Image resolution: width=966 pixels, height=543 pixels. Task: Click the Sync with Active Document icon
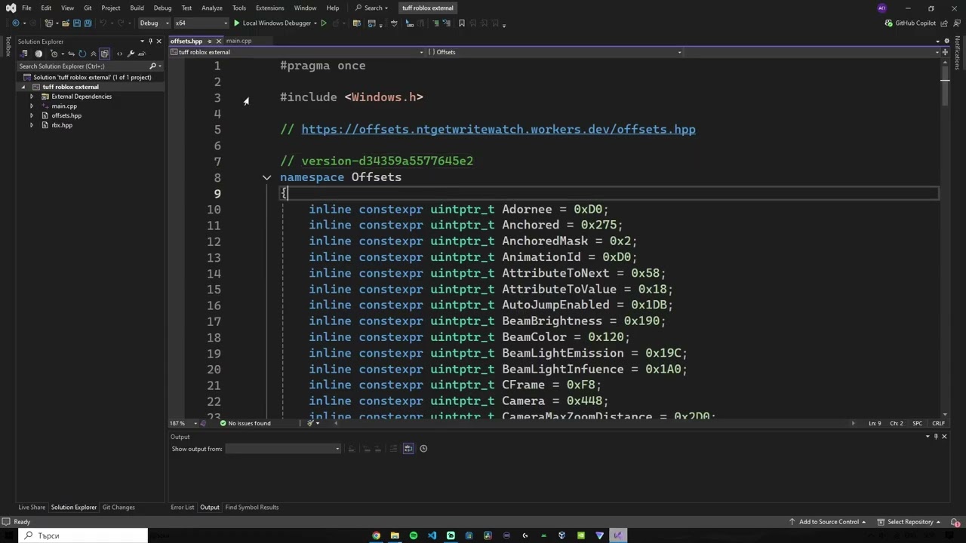coord(72,54)
